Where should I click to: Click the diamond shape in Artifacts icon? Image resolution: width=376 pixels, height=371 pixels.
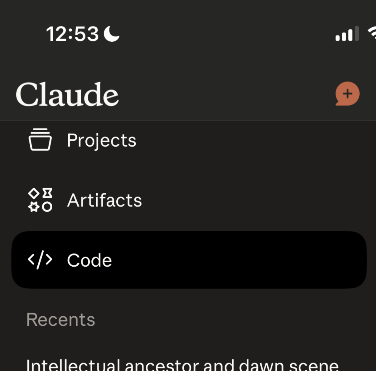click(33, 193)
